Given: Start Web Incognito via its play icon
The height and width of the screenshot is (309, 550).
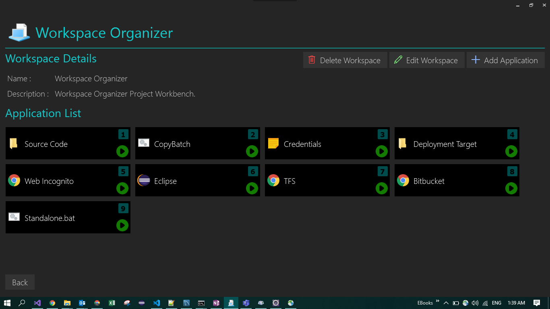Looking at the screenshot, I should 122,188.
